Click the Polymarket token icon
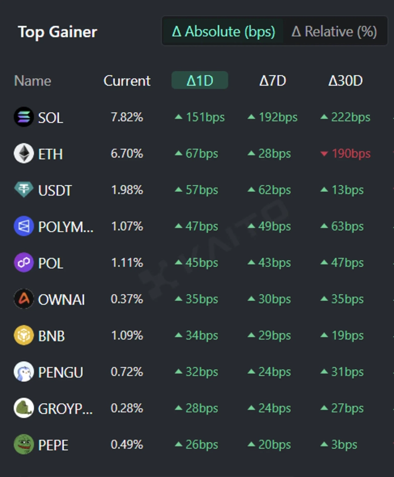The width and height of the screenshot is (394, 477). (24, 226)
